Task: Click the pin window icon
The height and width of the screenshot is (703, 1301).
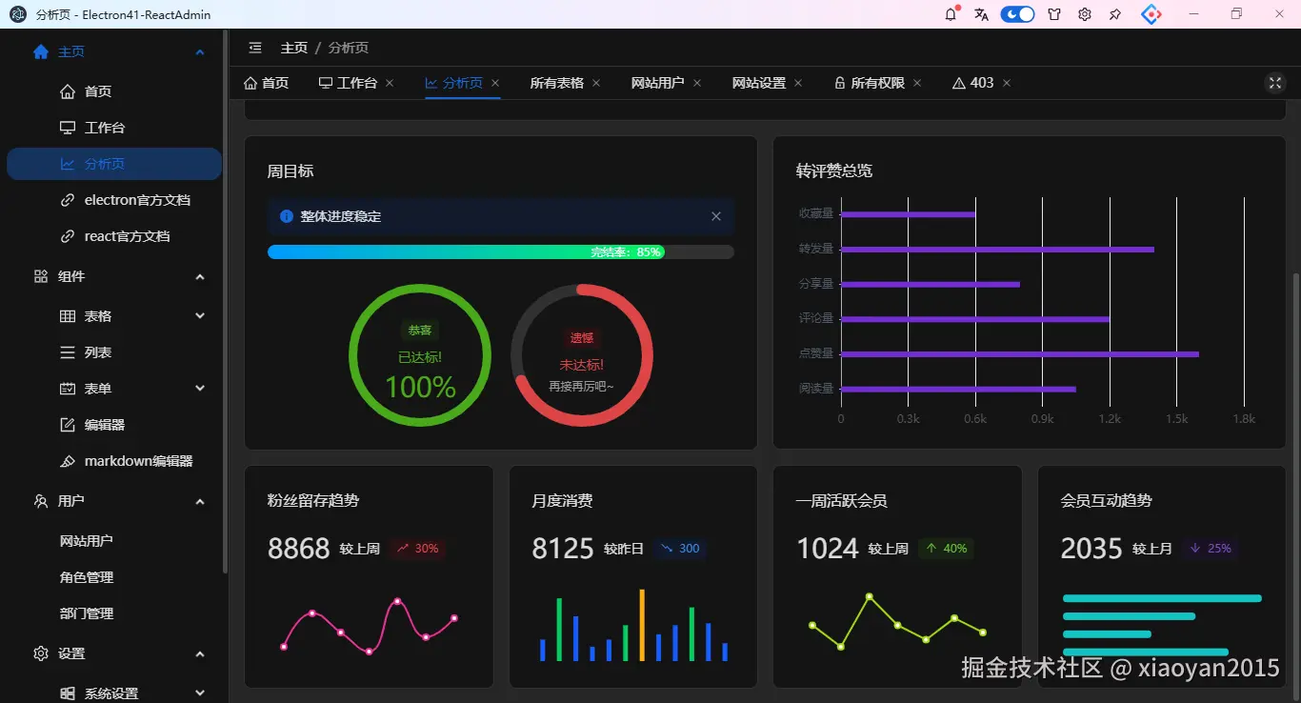Action: pos(1115,14)
